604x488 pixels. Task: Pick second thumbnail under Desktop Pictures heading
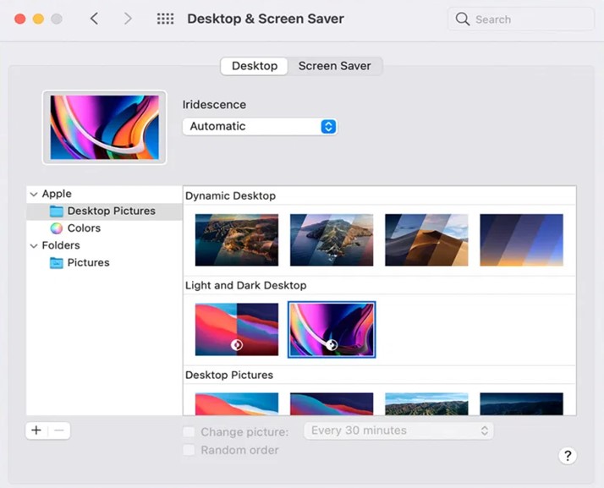[332, 403]
